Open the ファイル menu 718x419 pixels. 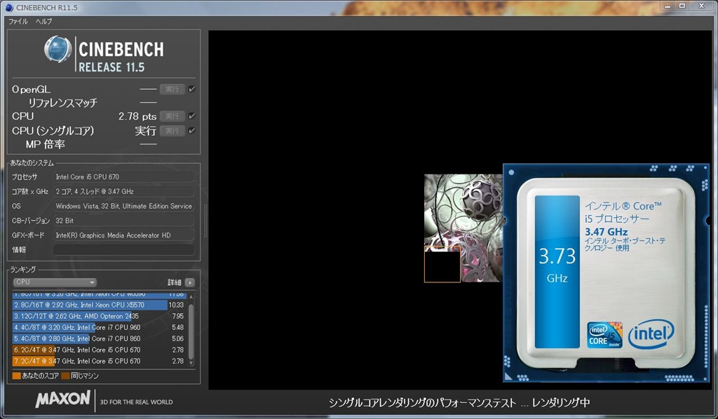18,22
